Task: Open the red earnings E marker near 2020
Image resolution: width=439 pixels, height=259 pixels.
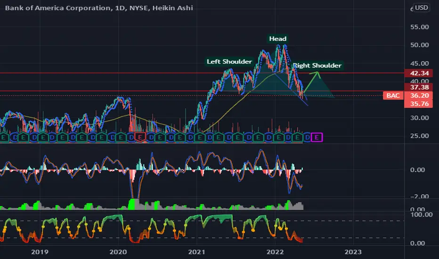Action: pyautogui.click(x=140, y=137)
